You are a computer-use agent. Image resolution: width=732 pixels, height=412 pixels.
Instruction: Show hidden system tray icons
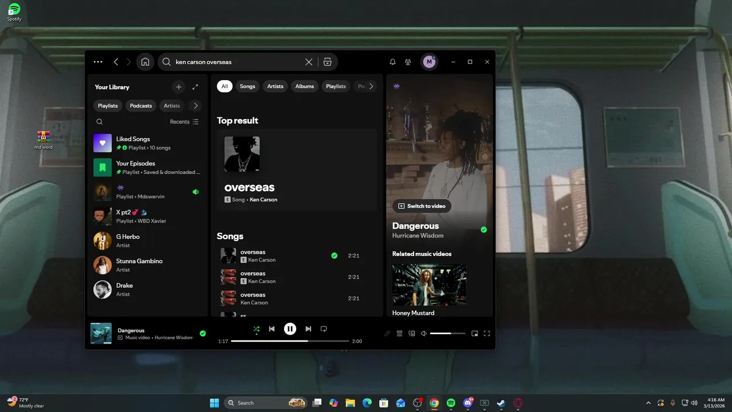648,403
